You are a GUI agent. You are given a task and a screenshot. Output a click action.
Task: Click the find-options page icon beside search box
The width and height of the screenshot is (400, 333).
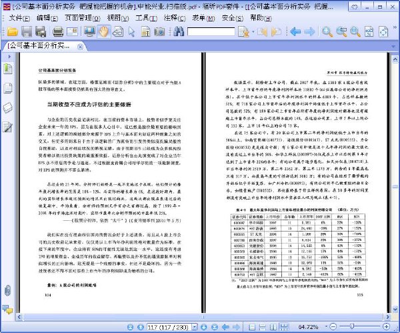coord(243,32)
